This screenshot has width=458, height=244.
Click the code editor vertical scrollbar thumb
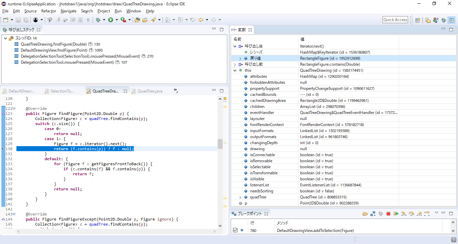point(220,144)
